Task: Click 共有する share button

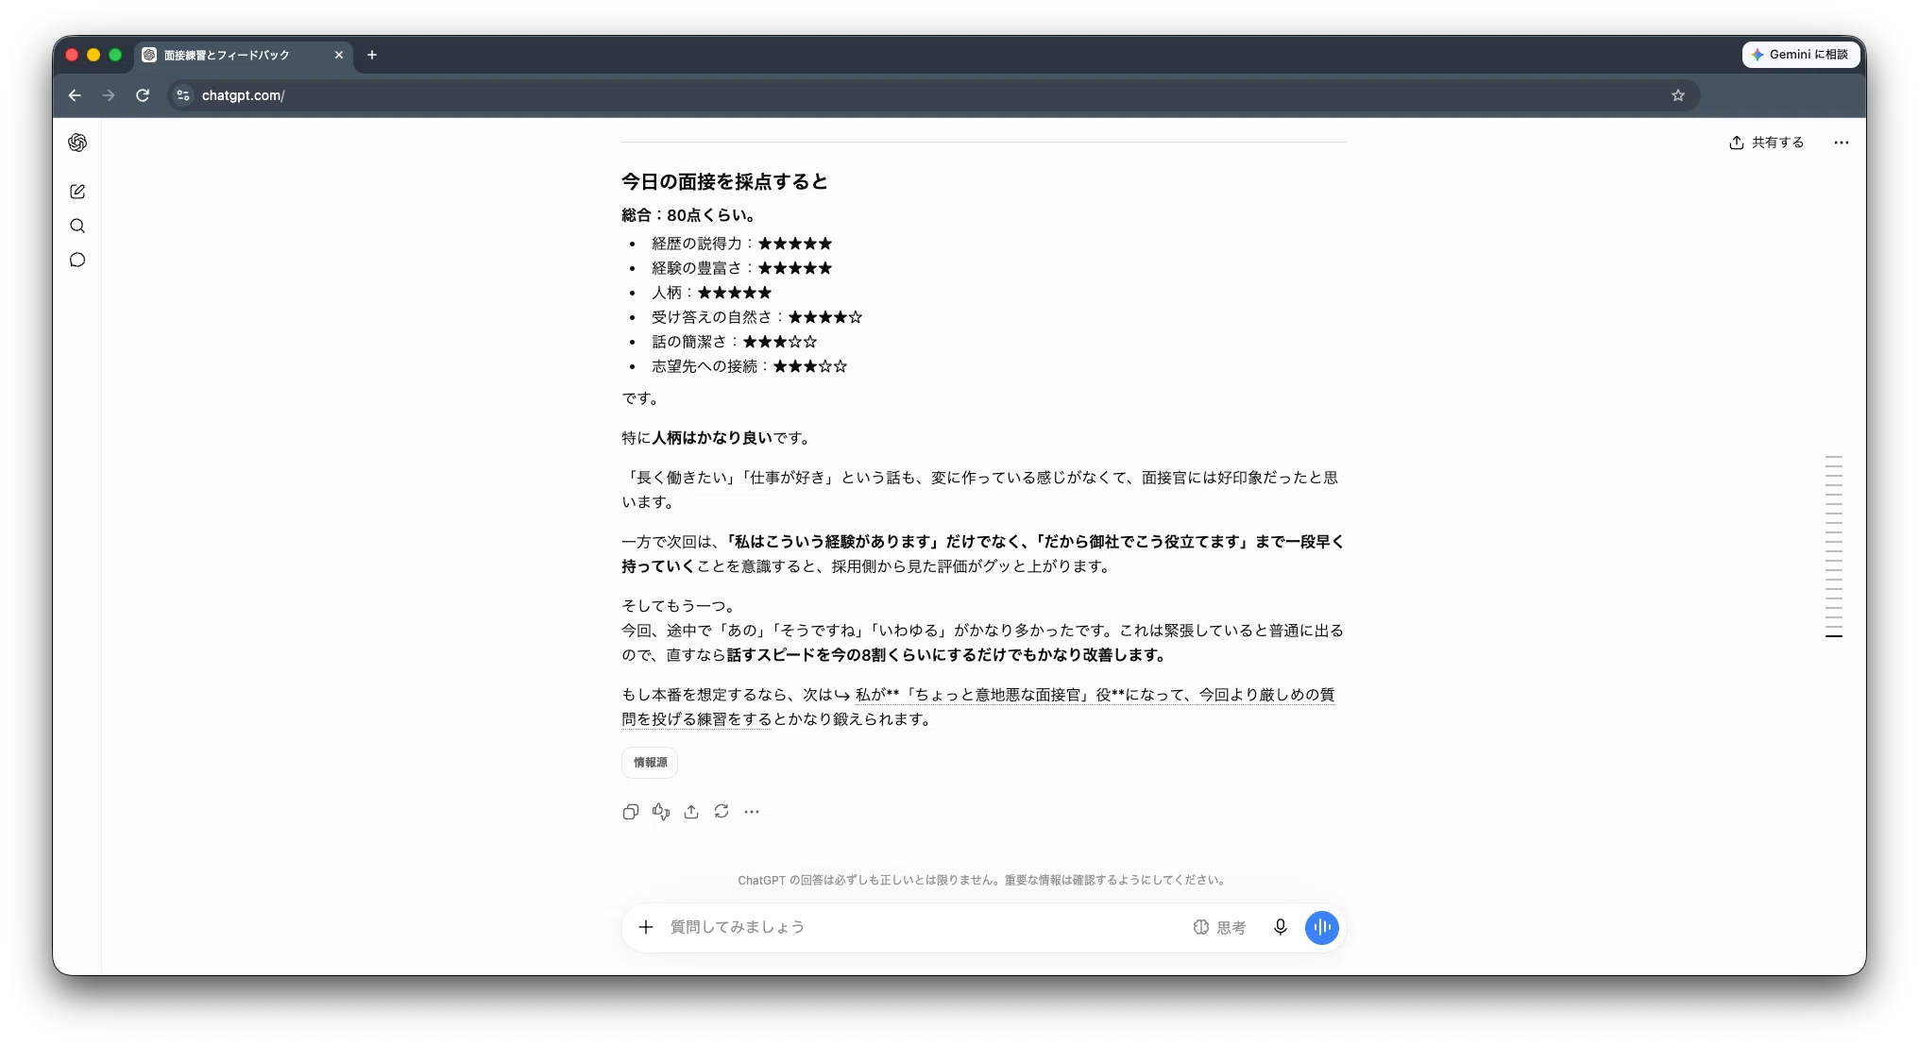Action: point(1766,143)
